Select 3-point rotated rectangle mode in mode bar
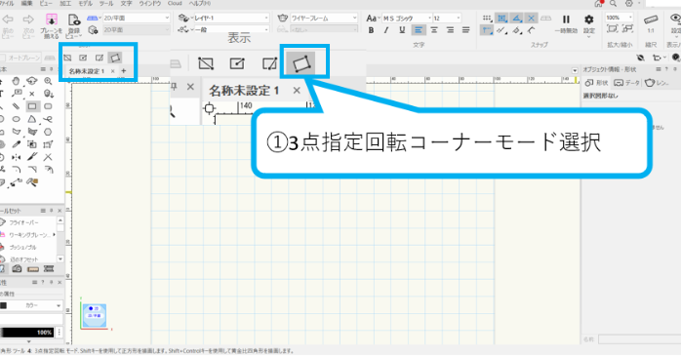 click(x=115, y=58)
